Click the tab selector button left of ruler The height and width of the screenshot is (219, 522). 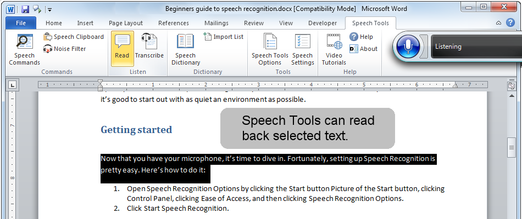pos(12,85)
